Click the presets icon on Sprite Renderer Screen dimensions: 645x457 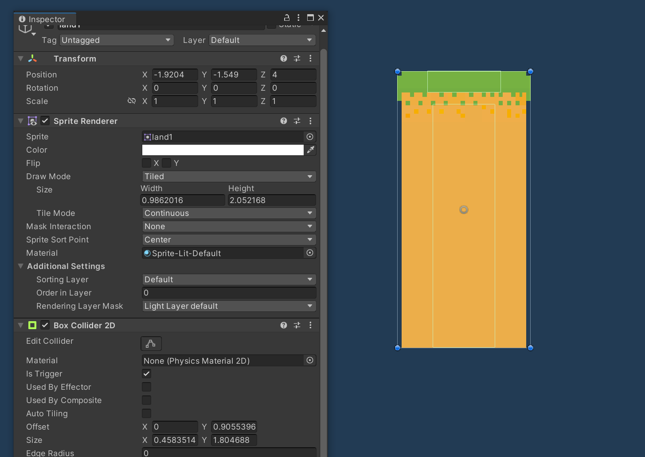(297, 120)
